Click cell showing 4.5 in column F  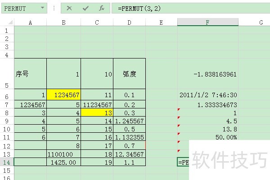pyautogui.click(x=208, y=121)
